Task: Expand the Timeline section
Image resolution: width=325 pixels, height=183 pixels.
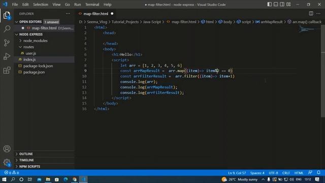Action: tap(26, 160)
